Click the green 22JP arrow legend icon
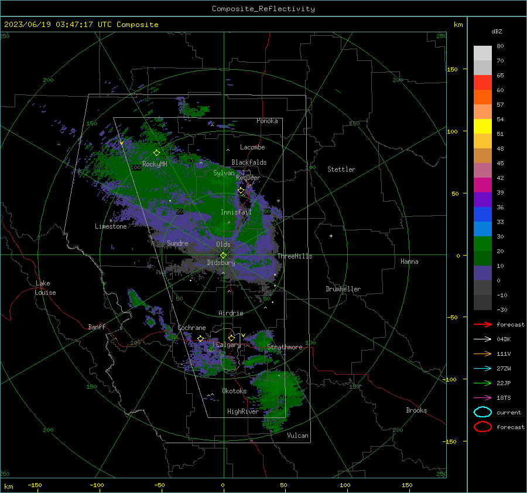Screen dimensions: 527x493 pos(482,383)
